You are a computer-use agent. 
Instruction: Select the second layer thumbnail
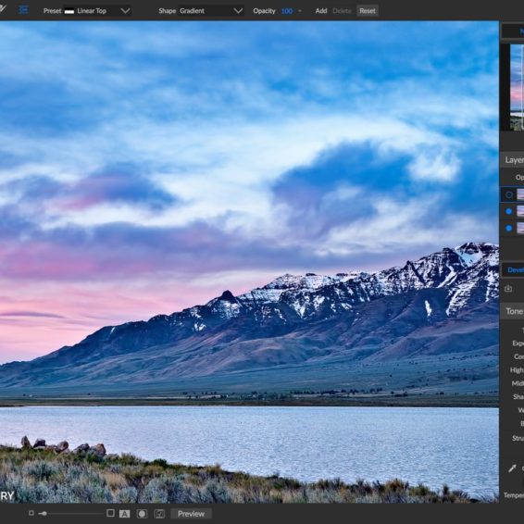(x=520, y=211)
